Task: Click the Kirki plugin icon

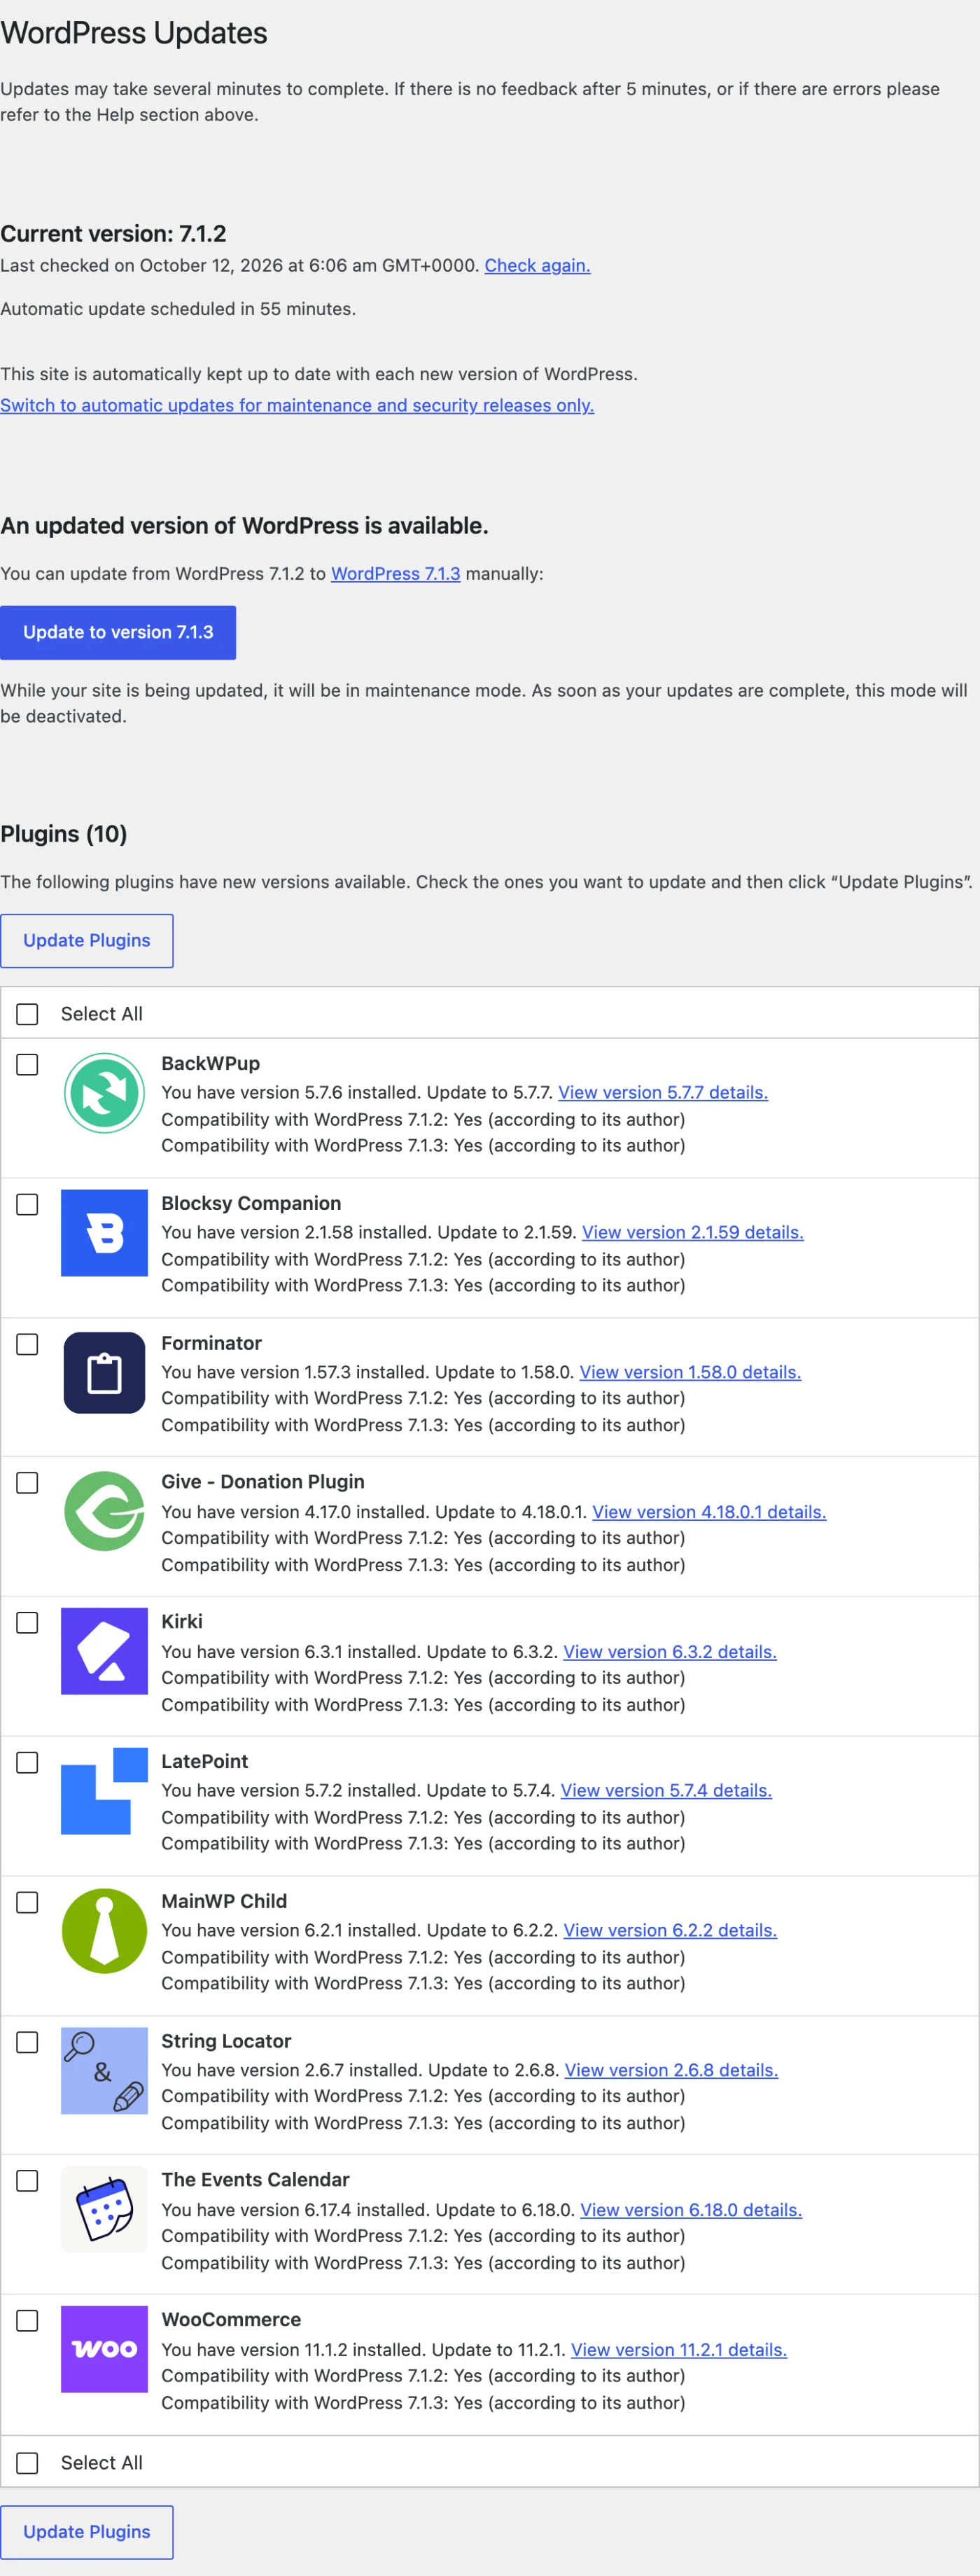Action: [104, 1651]
